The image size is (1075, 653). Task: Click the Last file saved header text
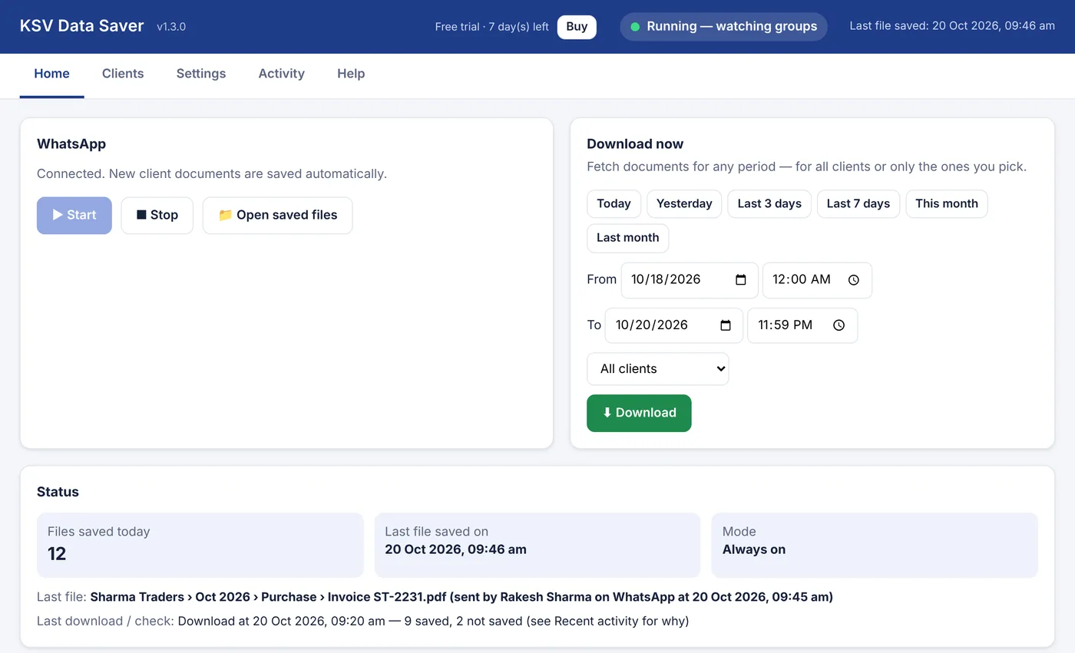pyautogui.click(x=952, y=26)
